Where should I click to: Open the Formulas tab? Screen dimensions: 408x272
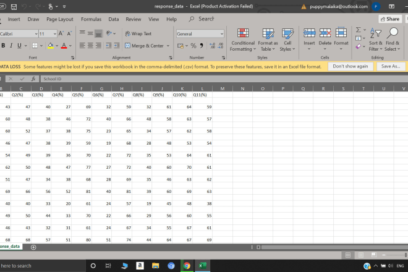[x=91, y=19]
